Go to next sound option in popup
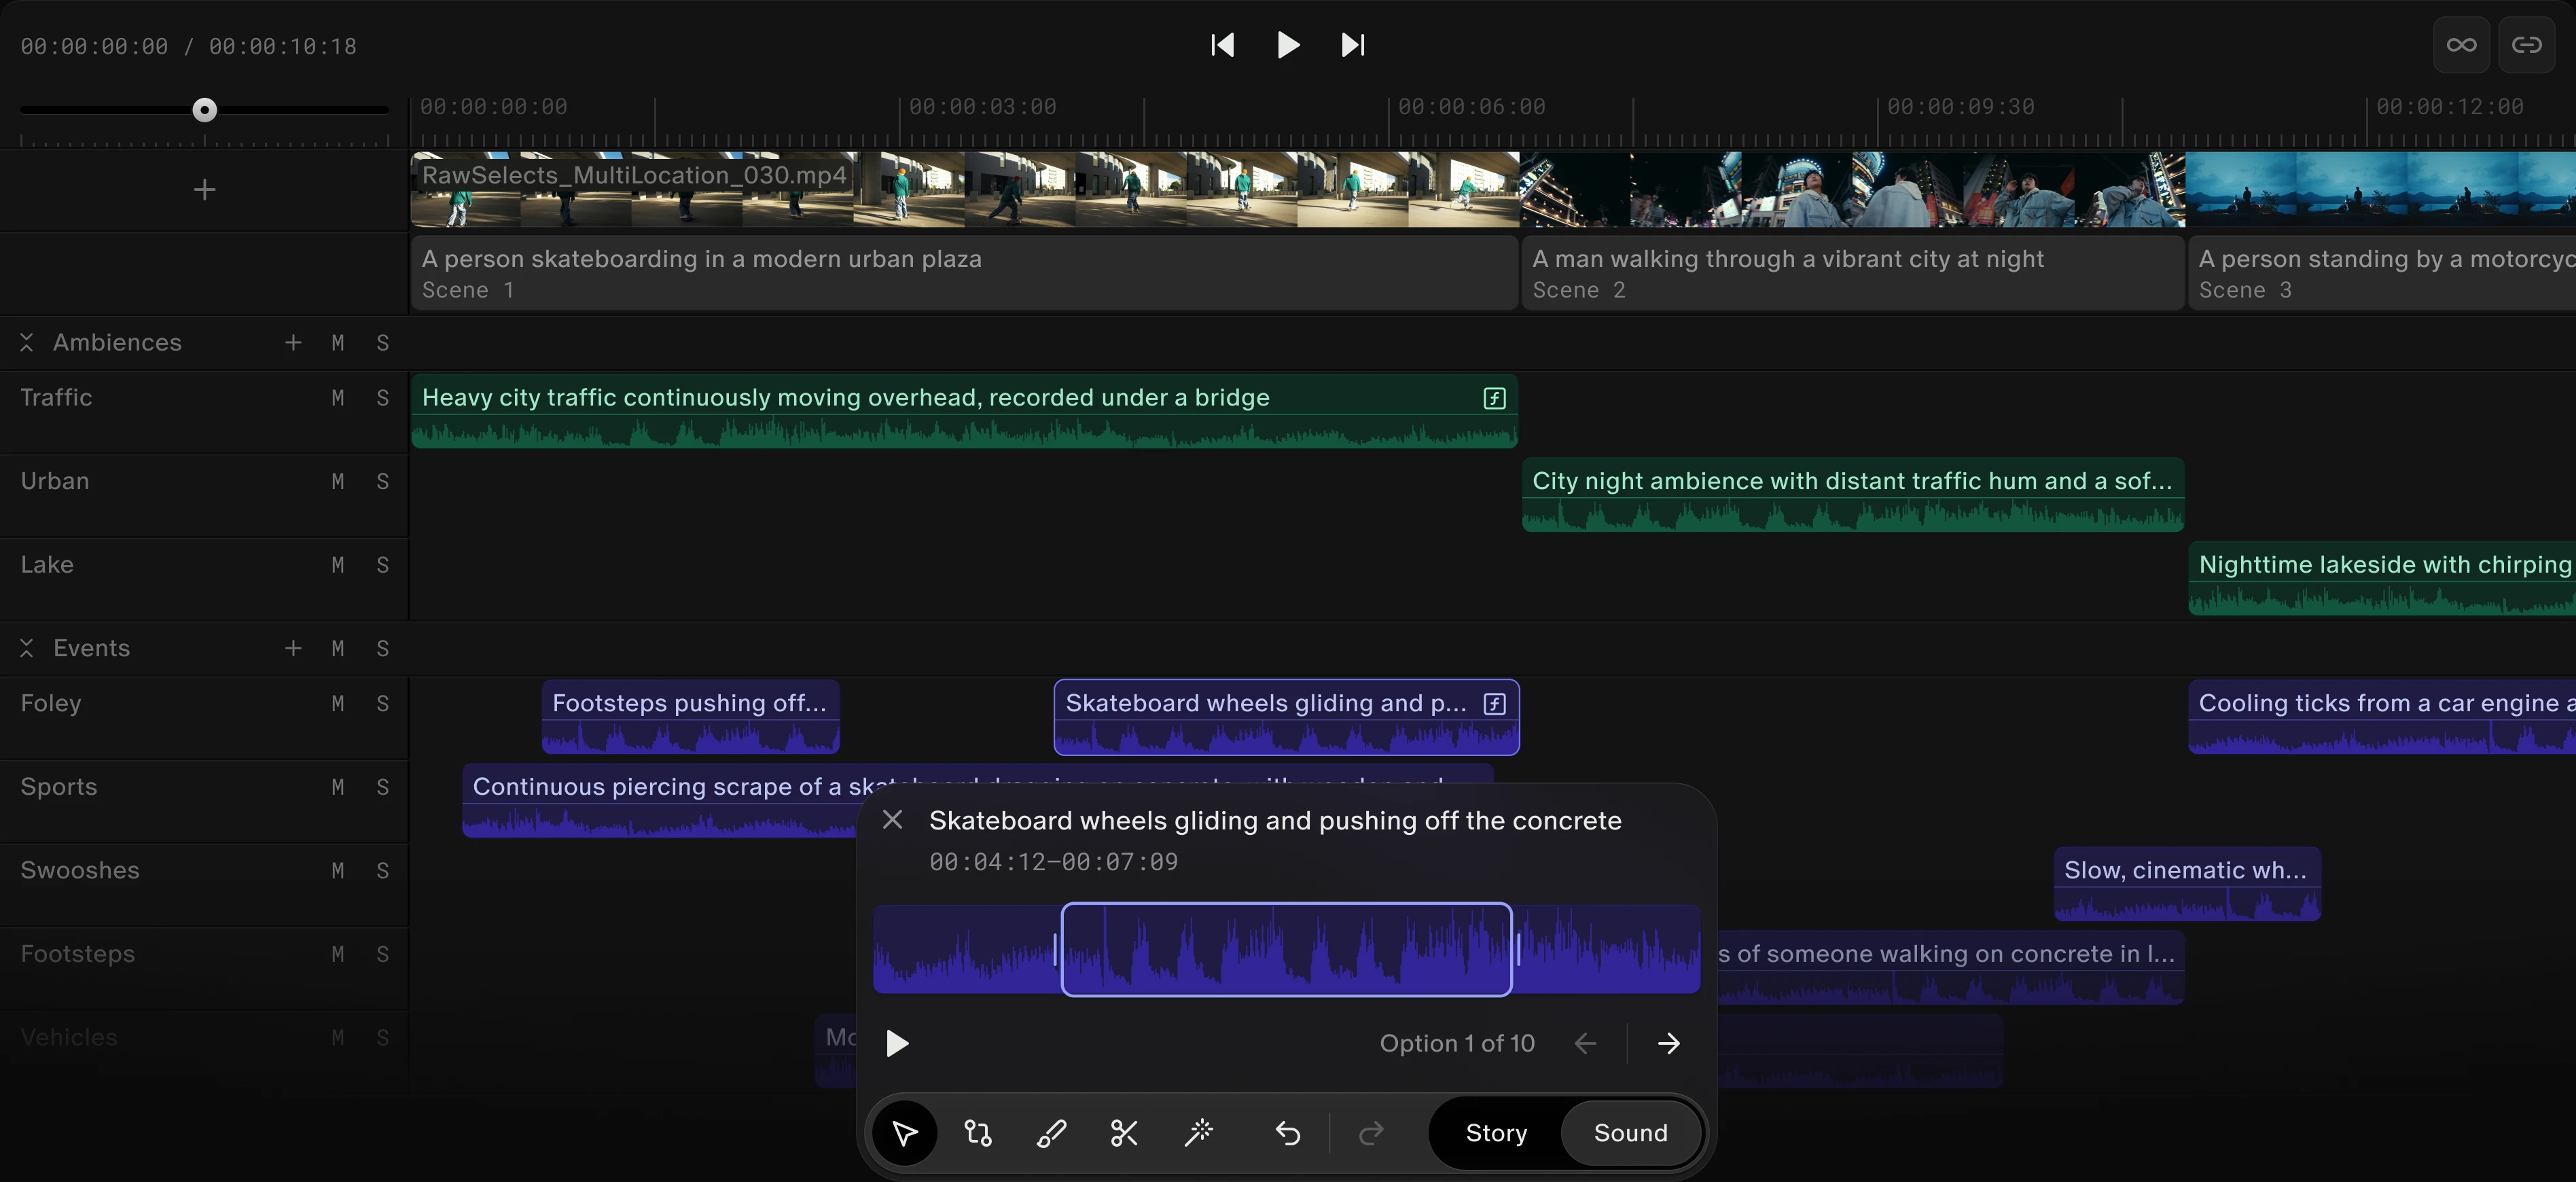This screenshot has width=2576, height=1182. click(x=1669, y=1043)
